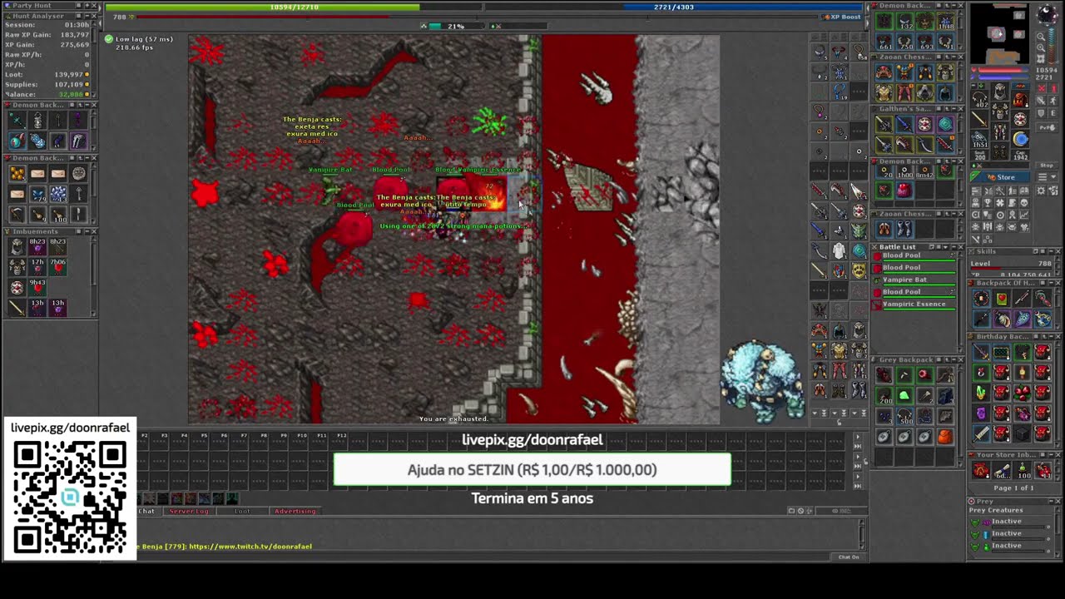This screenshot has height=599, width=1065.
Task: Click the green gem in Grey Backpack
Action: (904, 395)
